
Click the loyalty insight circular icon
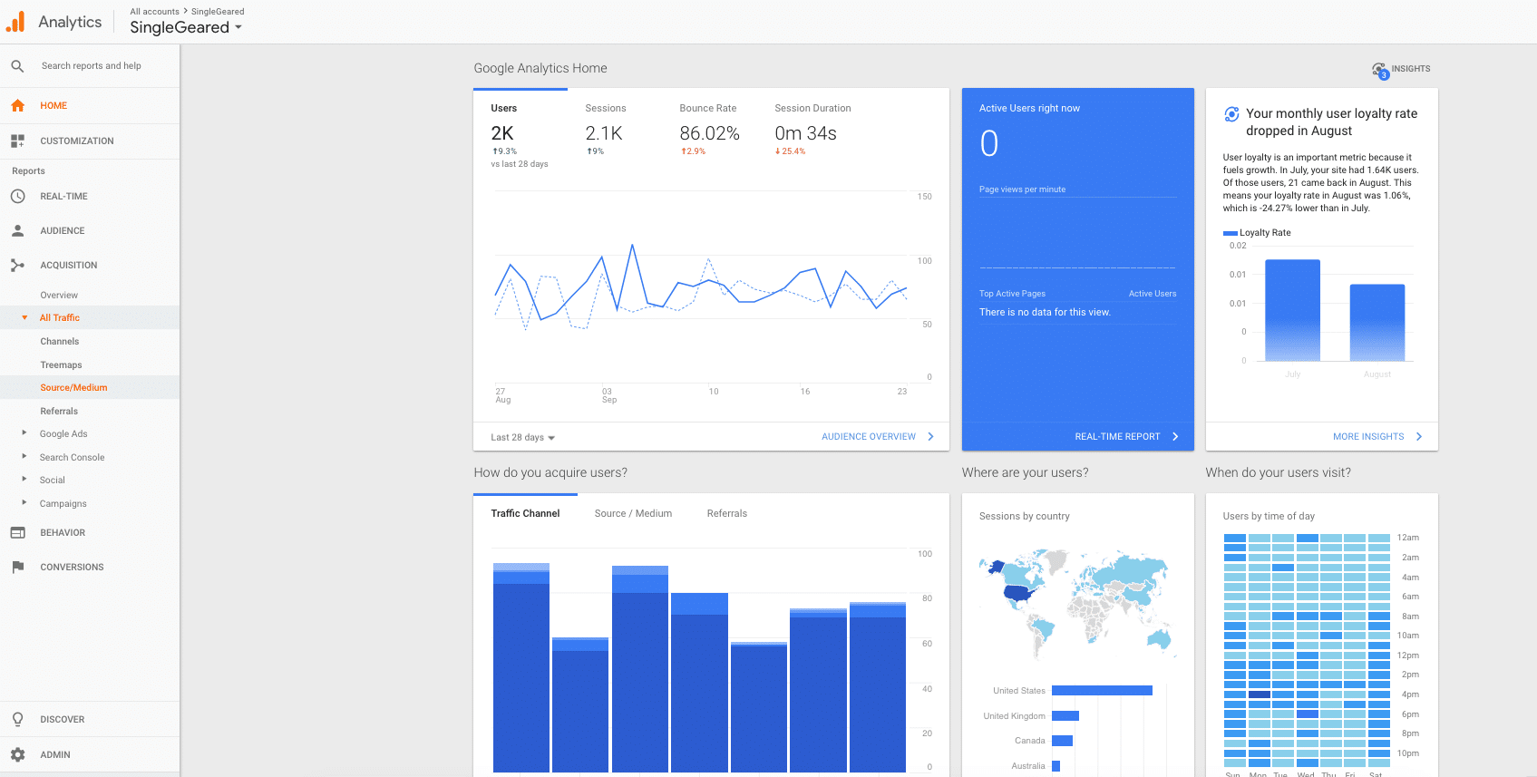[1231, 114]
